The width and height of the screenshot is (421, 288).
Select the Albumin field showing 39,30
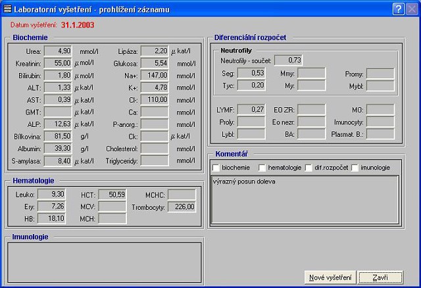[x=58, y=149]
